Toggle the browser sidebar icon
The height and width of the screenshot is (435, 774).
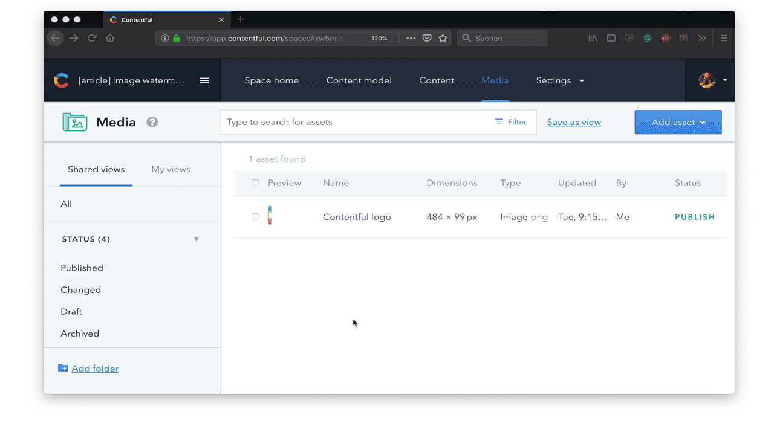611,38
